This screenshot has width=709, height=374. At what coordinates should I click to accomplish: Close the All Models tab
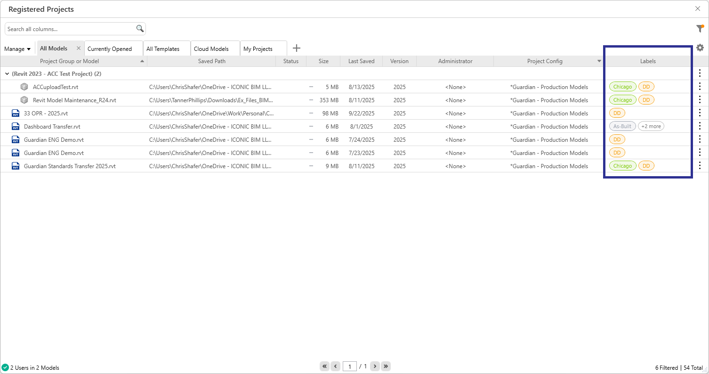(78, 48)
